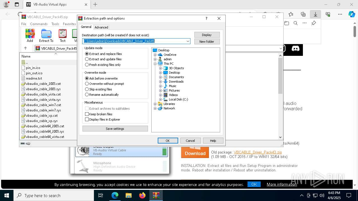The image size is (358, 201).
Task: Click the dialog question mark help icon
Action: (206, 18)
